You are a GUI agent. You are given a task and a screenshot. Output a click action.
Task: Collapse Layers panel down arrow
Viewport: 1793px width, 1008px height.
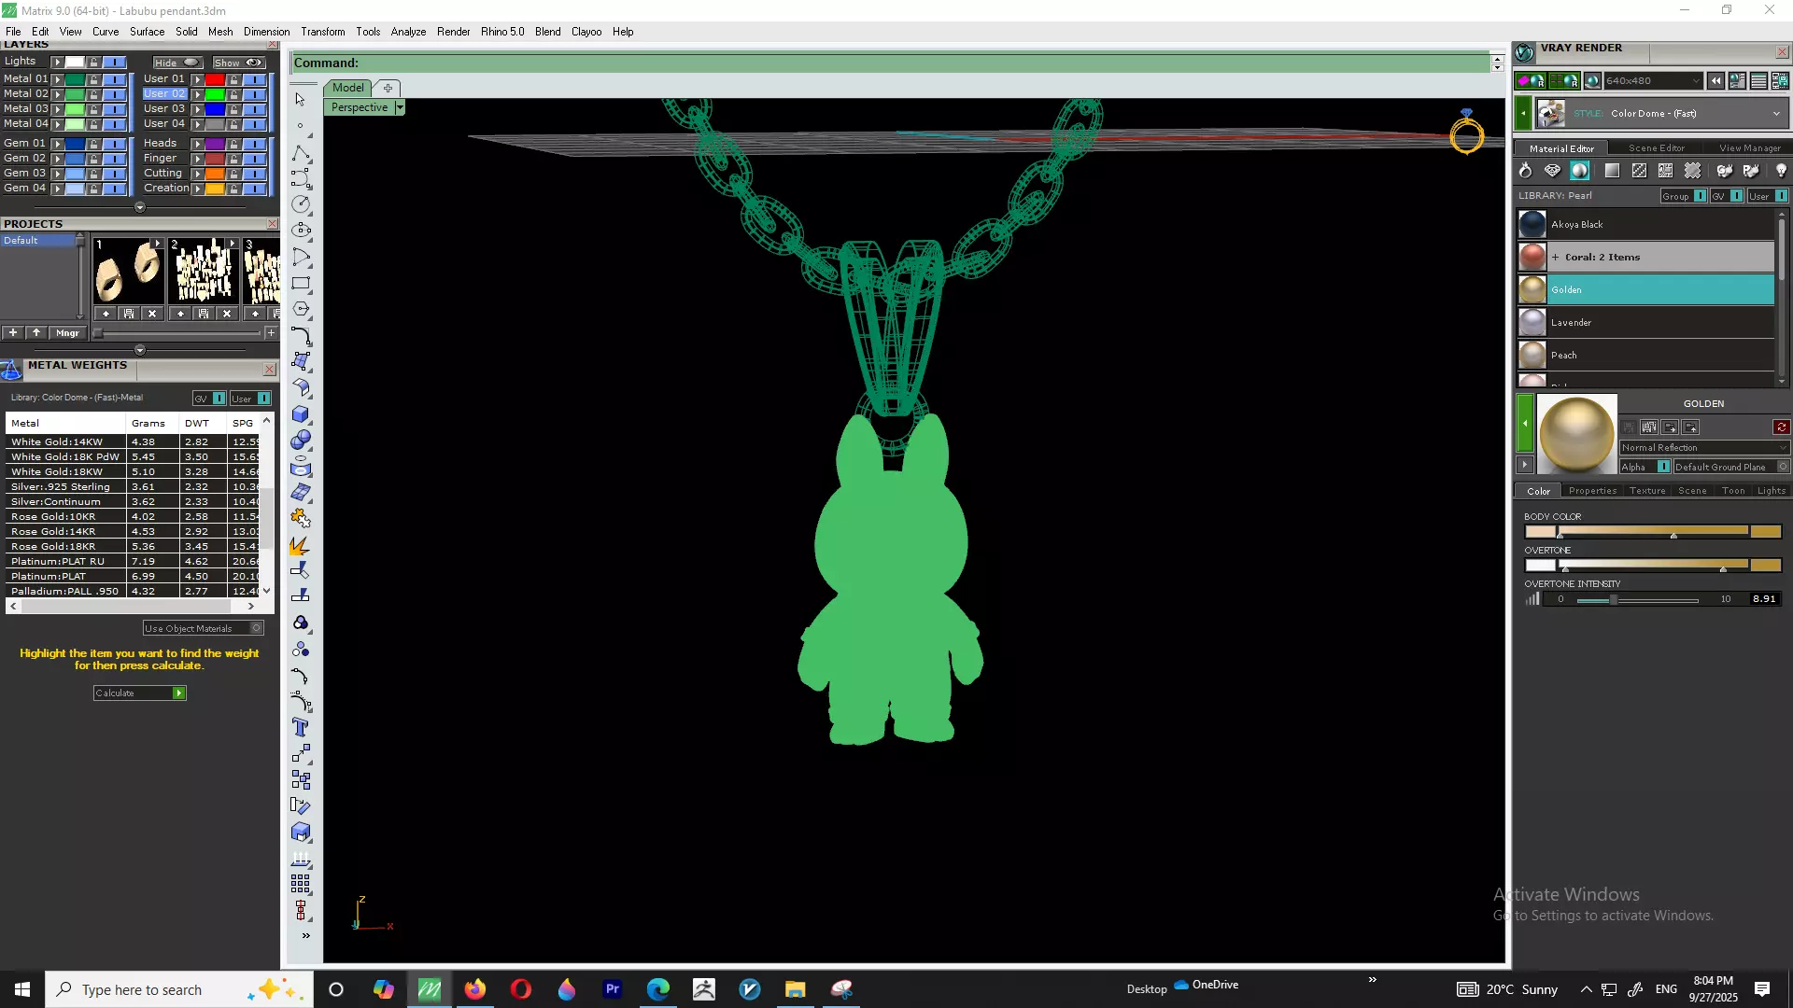point(140,207)
